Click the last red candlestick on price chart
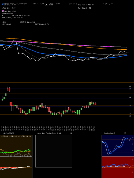The width and height of the screenshot is (134, 178). point(95,104)
